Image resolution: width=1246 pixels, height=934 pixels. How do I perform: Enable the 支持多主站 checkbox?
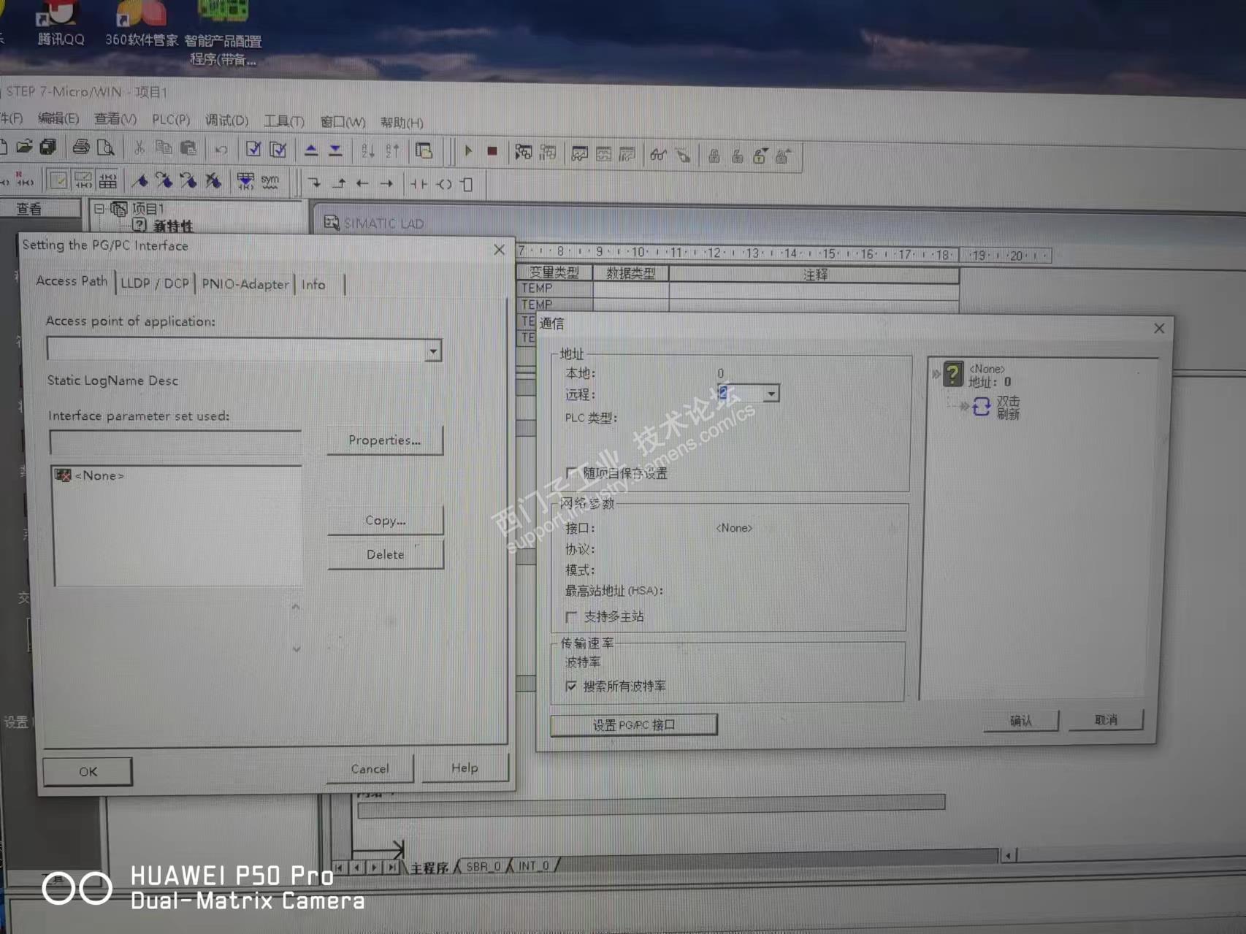[x=571, y=617]
